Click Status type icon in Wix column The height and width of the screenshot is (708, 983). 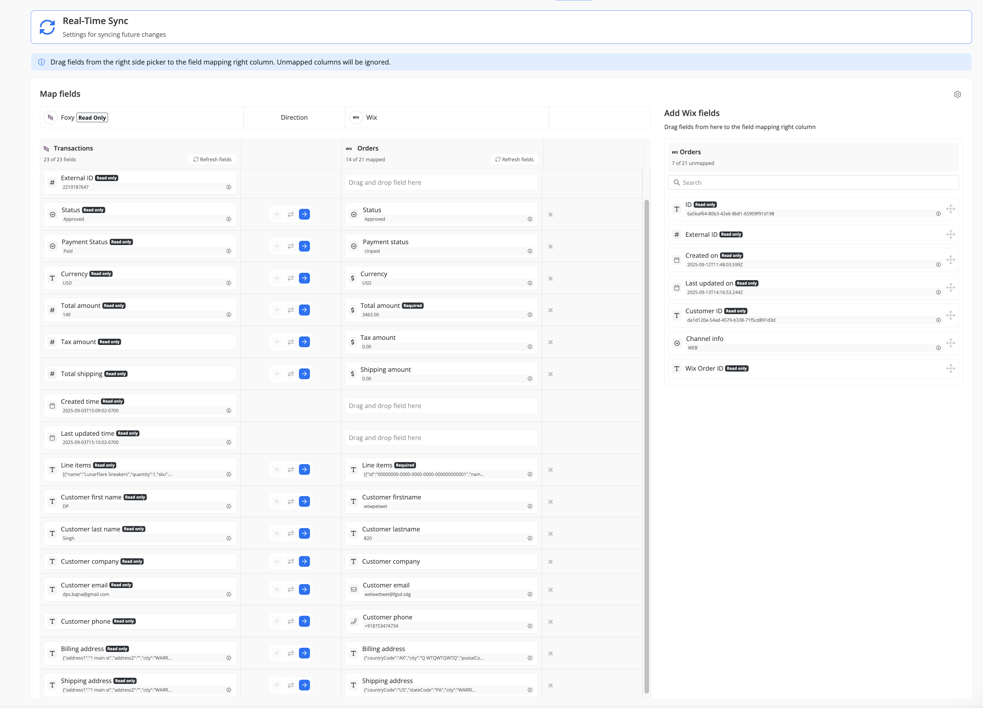(354, 215)
